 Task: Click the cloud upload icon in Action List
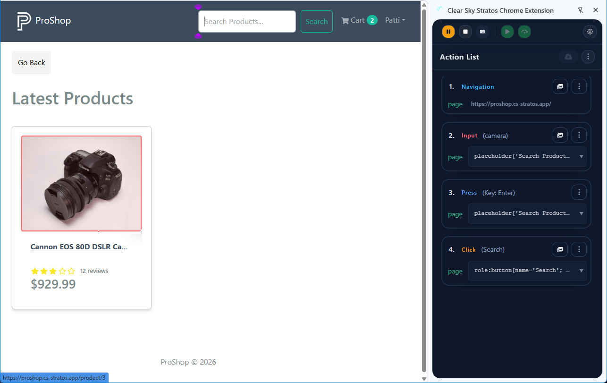click(x=568, y=57)
